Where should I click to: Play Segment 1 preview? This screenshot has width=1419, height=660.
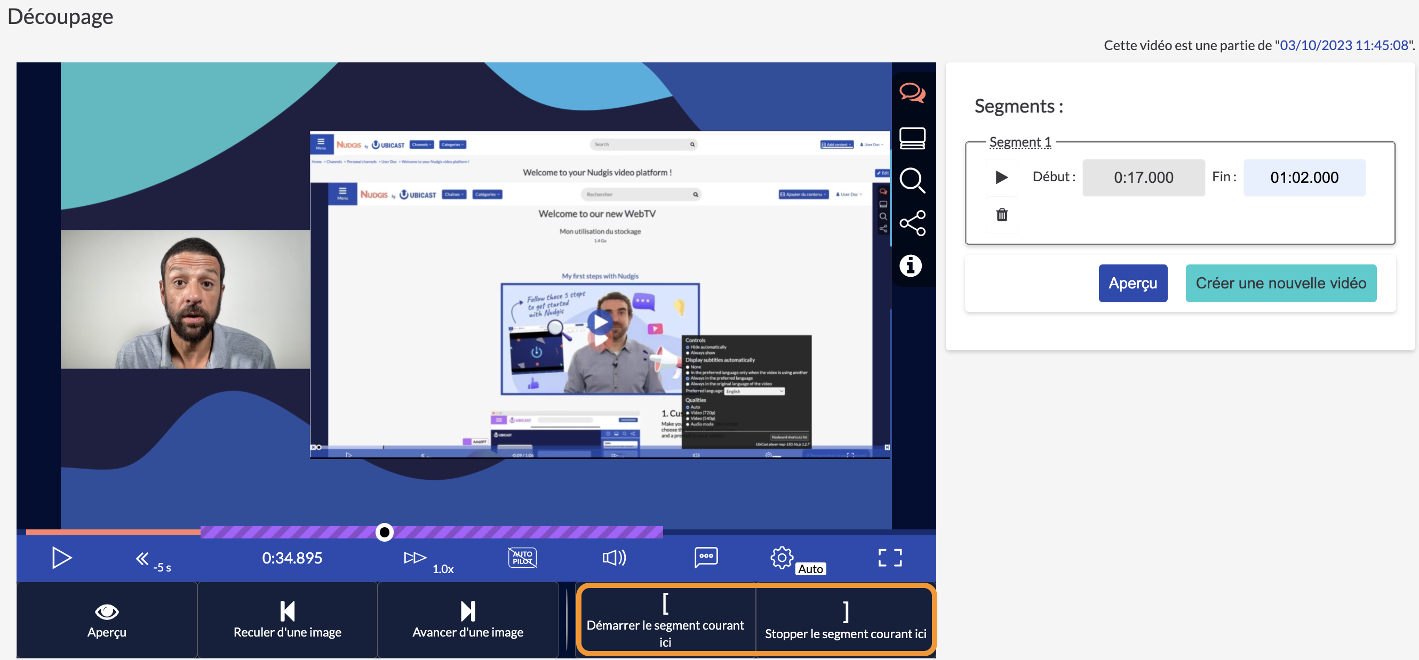click(1001, 177)
